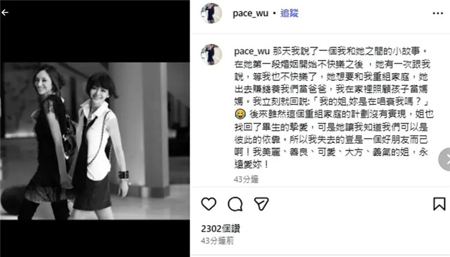The image size is (450, 257).
Task: Go to next photo with right arrow
Action: (x=445, y=159)
